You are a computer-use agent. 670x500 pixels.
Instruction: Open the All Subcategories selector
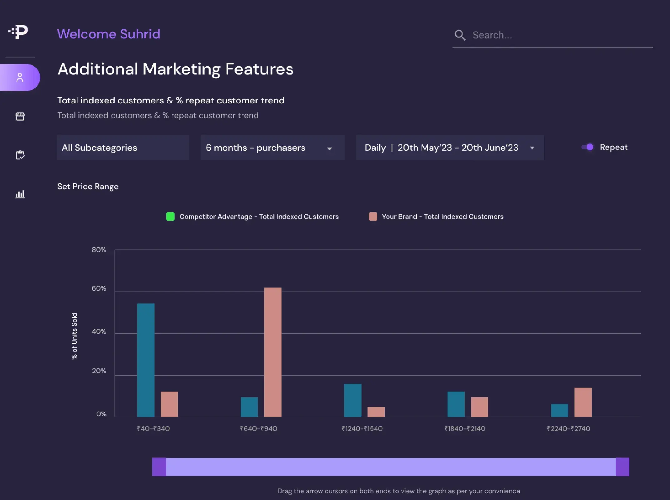tap(123, 147)
